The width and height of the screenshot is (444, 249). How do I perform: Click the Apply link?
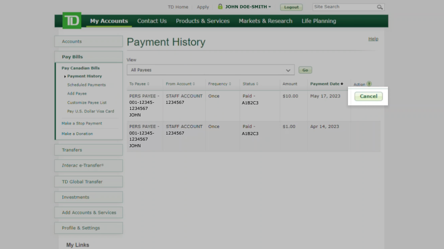pyautogui.click(x=203, y=7)
